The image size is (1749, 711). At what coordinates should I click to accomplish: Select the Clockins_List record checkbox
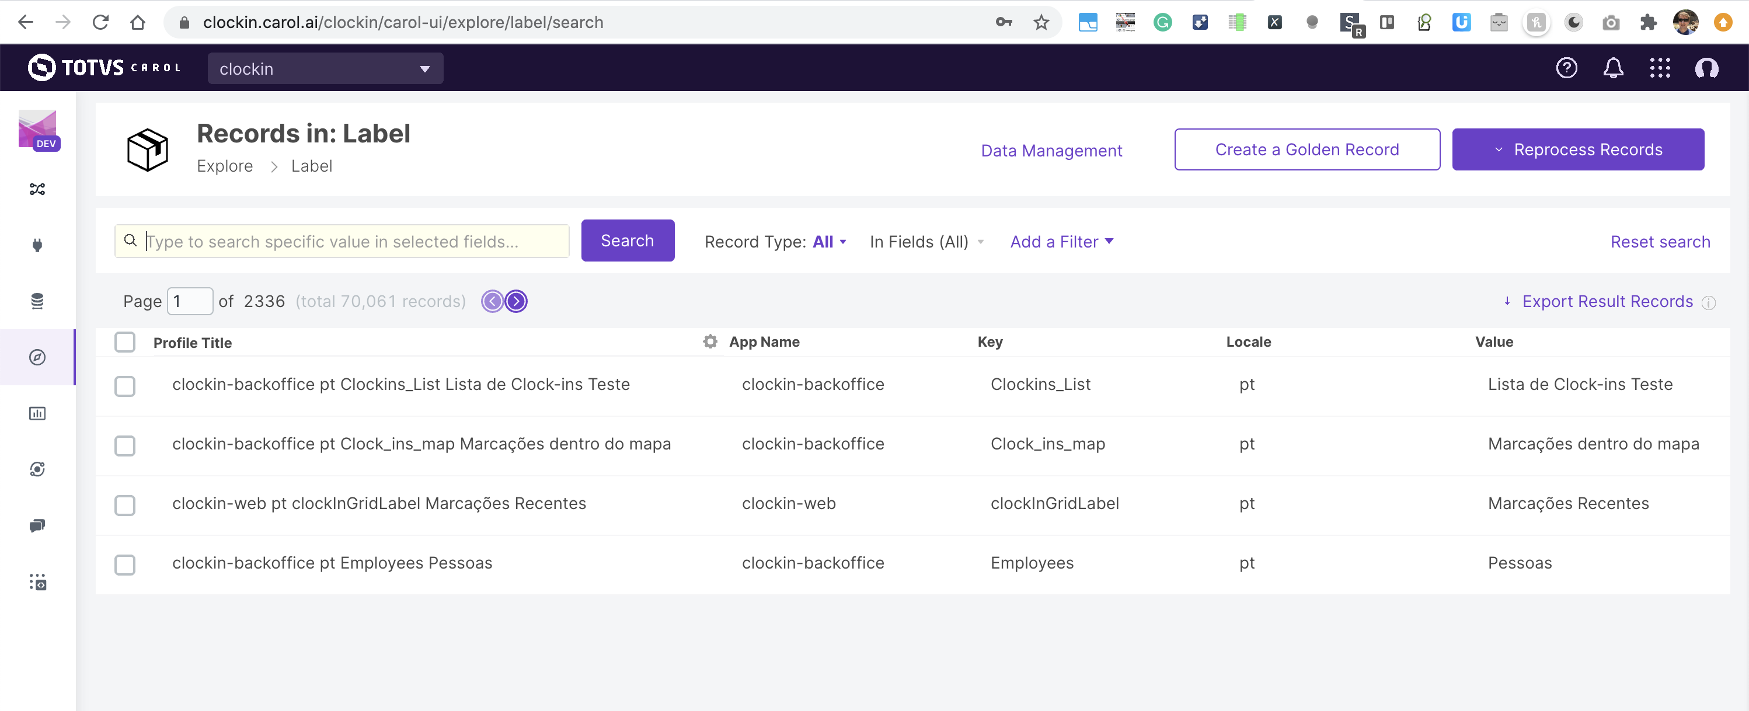[125, 386]
